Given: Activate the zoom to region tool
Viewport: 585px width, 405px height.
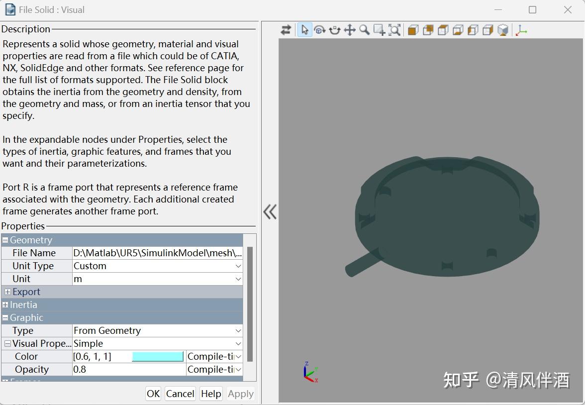Looking at the screenshot, I should point(380,30).
